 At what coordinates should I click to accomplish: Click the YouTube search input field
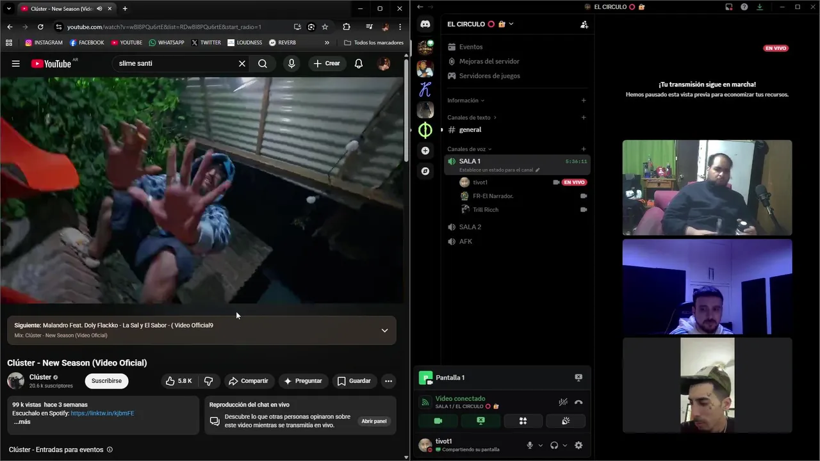coord(174,63)
